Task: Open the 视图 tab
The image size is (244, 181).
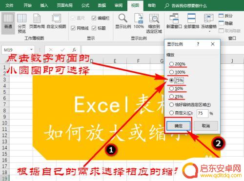Action: click(x=135, y=6)
